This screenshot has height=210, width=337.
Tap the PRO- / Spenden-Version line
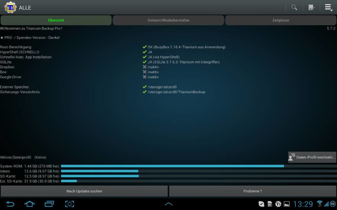point(30,37)
